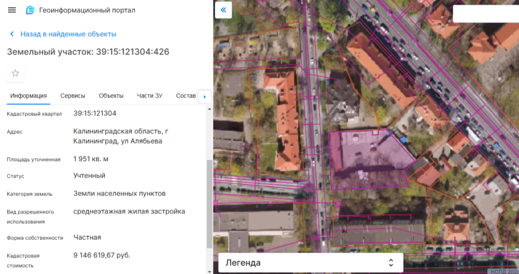This screenshot has width=519, height=274.
Task: Select the Части ЗУ tab
Action: tap(150, 96)
